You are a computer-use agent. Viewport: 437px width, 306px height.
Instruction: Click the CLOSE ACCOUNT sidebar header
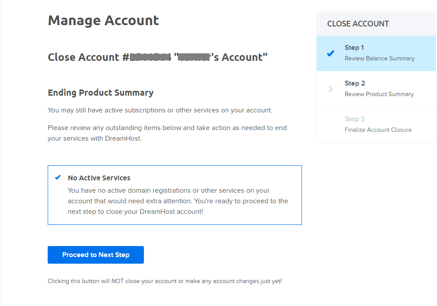358,24
